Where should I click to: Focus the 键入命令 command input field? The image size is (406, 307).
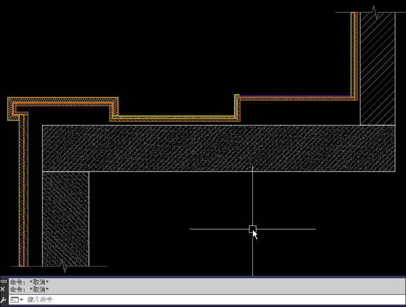(x=196, y=300)
